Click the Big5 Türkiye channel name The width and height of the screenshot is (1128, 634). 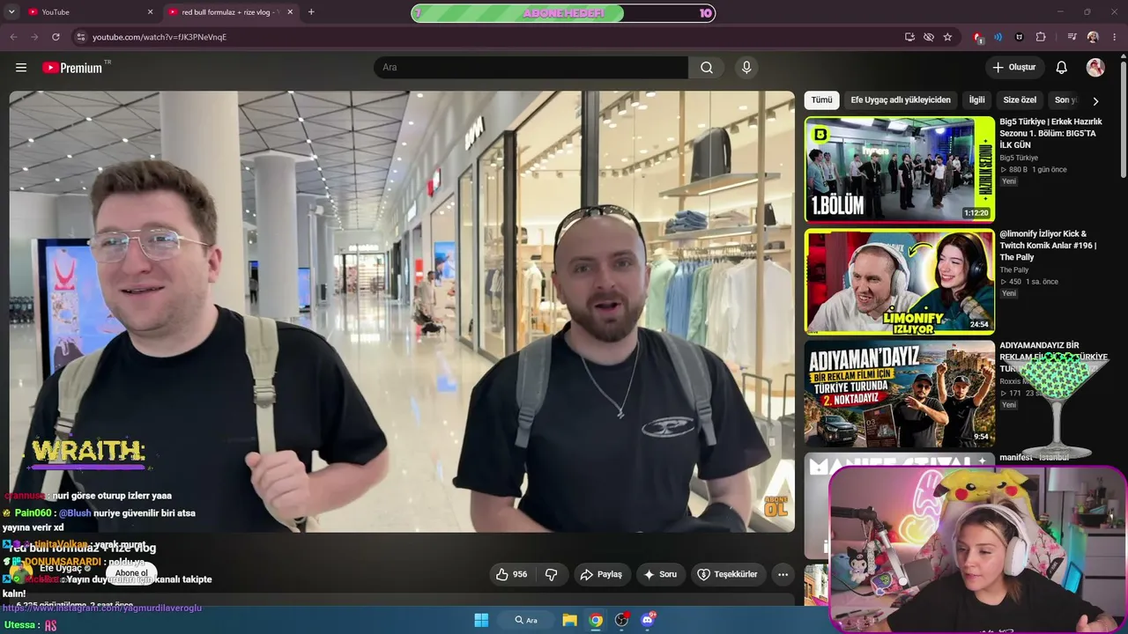pyautogui.click(x=1019, y=158)
